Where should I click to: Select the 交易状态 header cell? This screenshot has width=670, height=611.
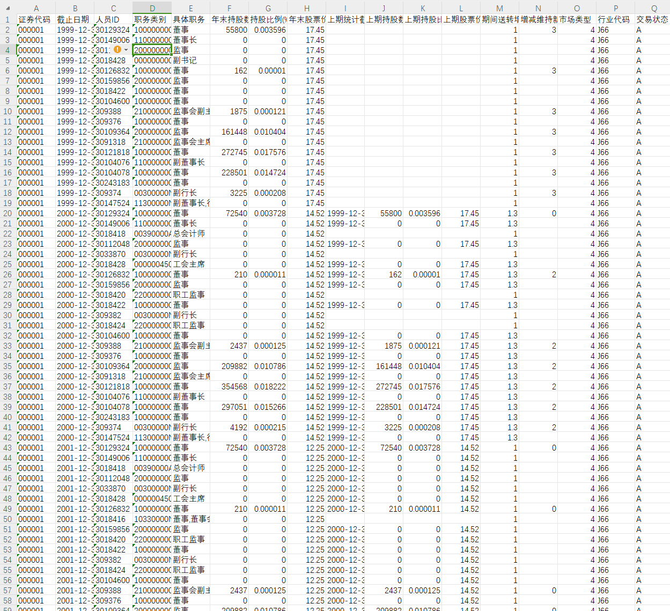[652, 19]
